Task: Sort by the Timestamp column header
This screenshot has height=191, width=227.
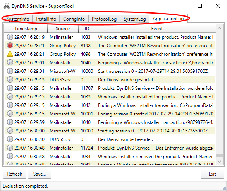Action: [26, 29]
